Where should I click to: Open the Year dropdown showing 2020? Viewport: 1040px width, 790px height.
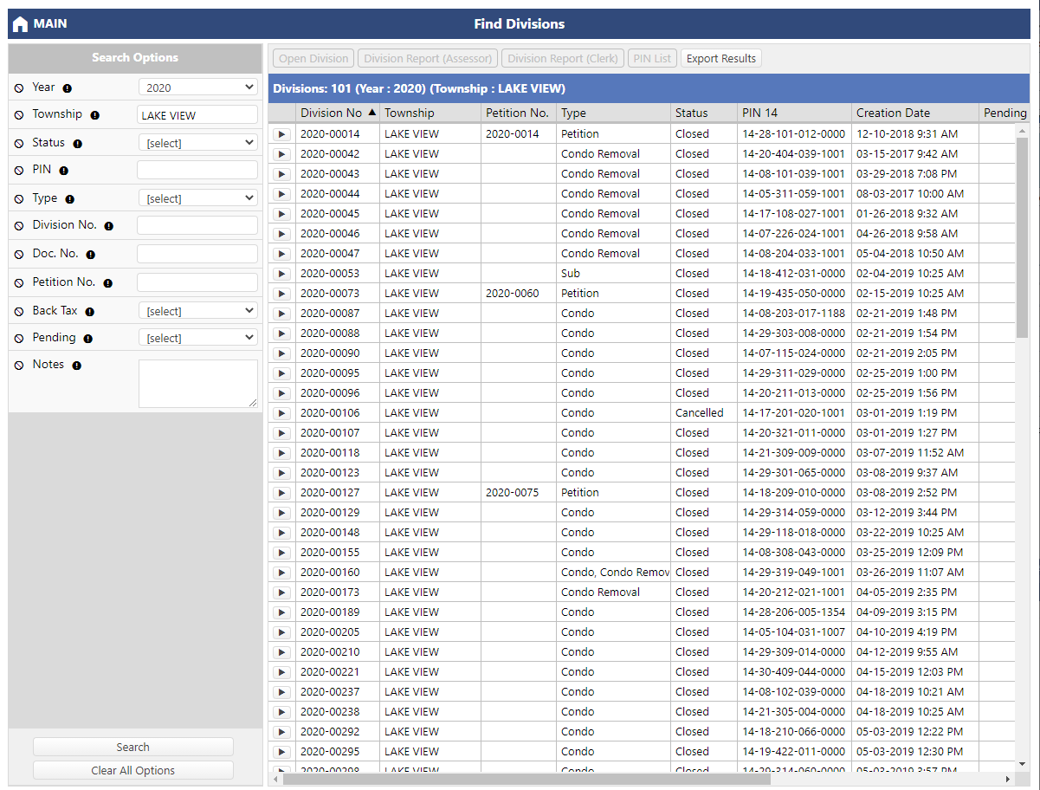(x=197, y=87)
